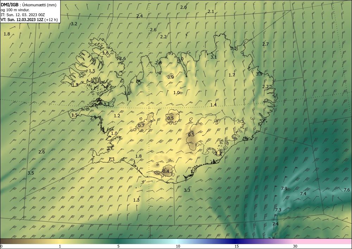Image resolution: width=352 pixels, height=249 pixels.
Task: Click the 'og 100 m vindur.' legend line
Action: pyautogui.click(x=15, y=10)
